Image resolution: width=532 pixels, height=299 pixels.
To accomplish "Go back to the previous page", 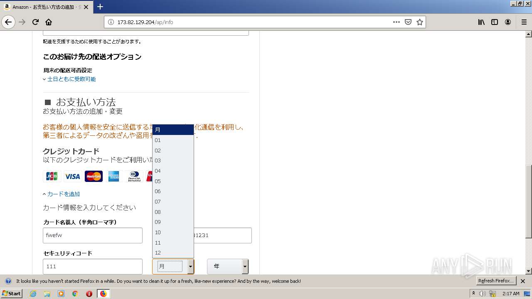I will (x=8, y=22).
